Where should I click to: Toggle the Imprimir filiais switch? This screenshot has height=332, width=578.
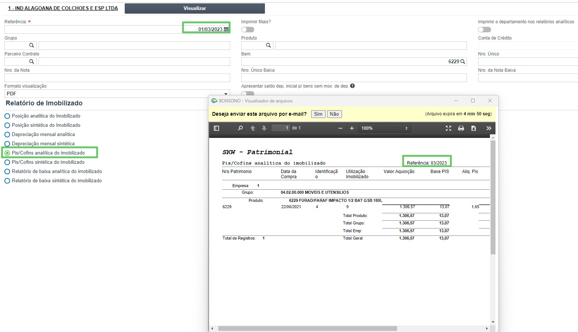(248, 30)
